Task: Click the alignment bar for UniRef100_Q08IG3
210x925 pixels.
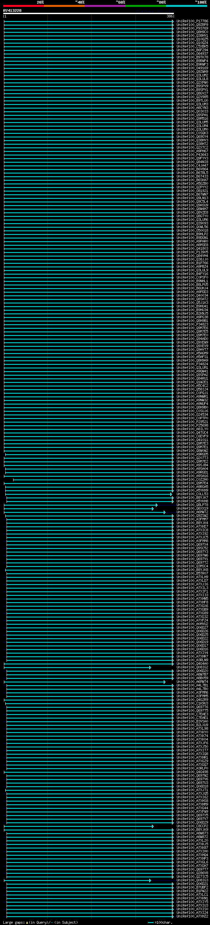Action: tap(77, 880)
